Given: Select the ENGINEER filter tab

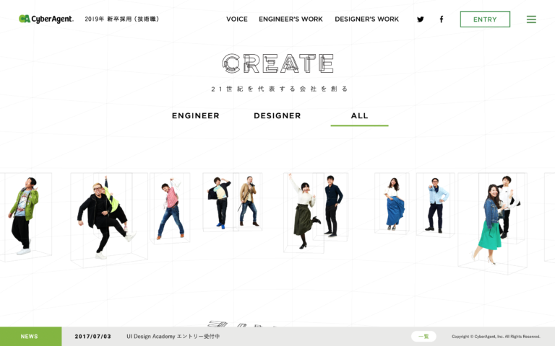Looking at the screenshot, I should (195, 116).
